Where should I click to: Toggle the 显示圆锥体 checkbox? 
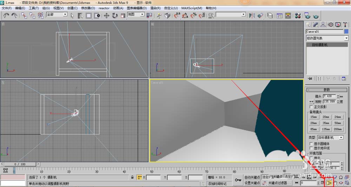pos(311,144)
